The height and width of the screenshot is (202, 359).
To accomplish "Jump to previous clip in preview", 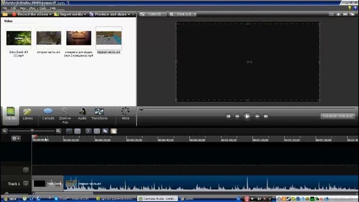I will [228, 116].
